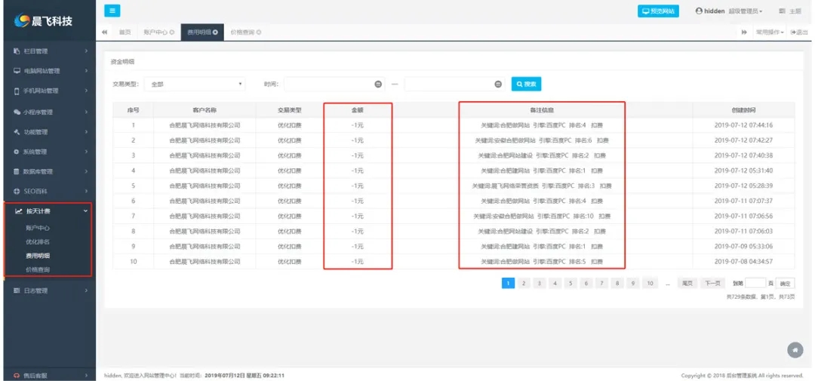Screen dimensions: 815x381
Task: Click the 晨飞科技 logo
Action: [48, 20]
